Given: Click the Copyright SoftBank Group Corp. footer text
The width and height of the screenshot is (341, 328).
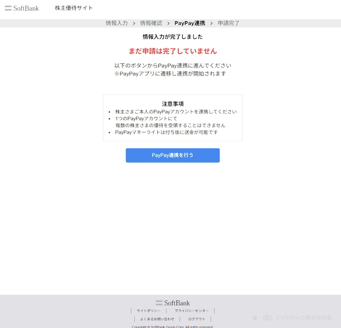Looking at the screenshot, I should click(172, 327).
